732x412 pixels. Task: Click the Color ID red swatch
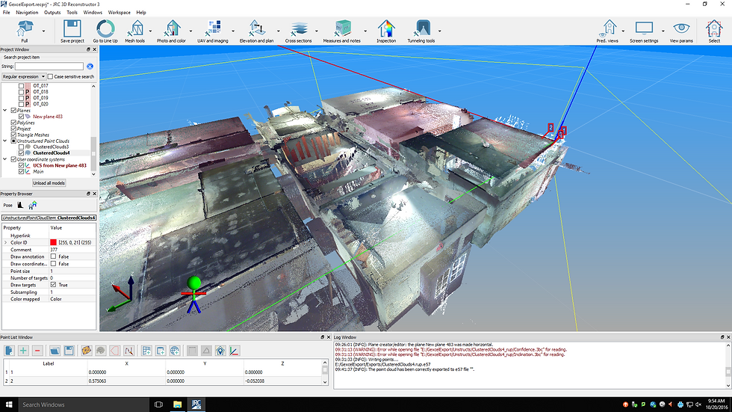[53, 242]
